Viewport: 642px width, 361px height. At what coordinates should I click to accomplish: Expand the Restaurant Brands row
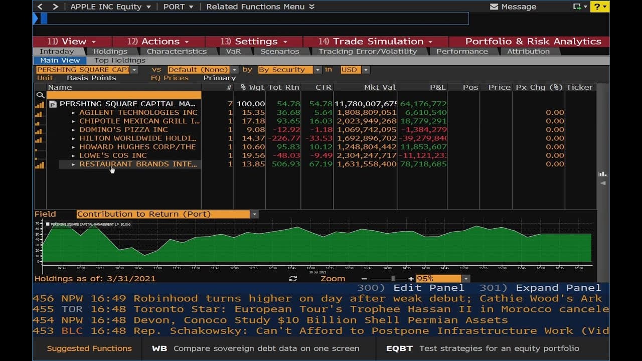click(73, 164)
